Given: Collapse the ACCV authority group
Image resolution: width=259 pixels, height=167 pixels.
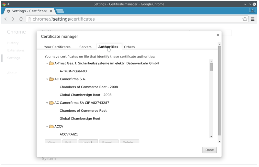Looking at the screenshot, I should [x=47, y=127].
